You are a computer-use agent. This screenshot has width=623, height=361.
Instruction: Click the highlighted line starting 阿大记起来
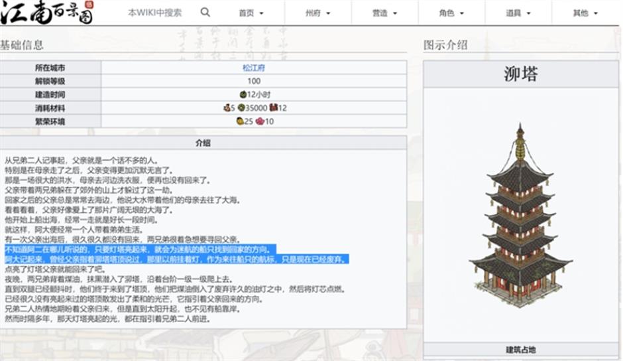[x=177, y=259]
